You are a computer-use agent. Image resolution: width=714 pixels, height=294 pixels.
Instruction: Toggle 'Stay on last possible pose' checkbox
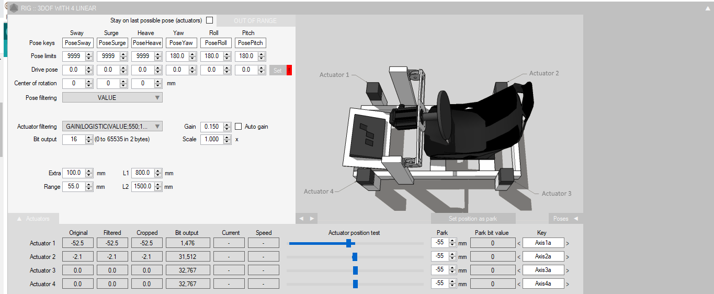209,20
